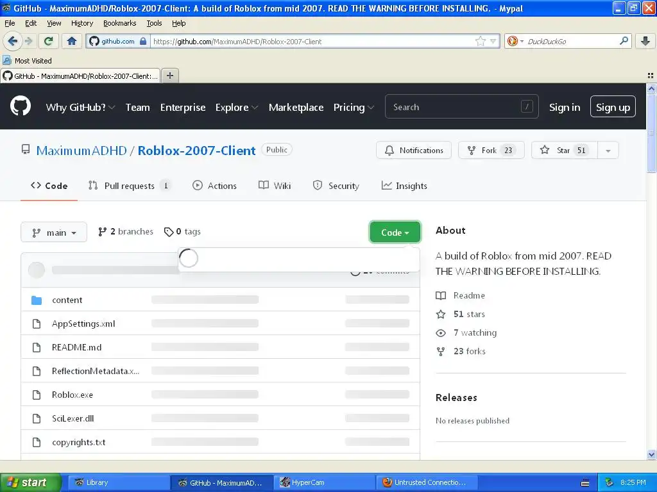The width and height of the screenshot is (657, 492).
Task: Open the AppSettings.xml file
Action: pos(83,324)
